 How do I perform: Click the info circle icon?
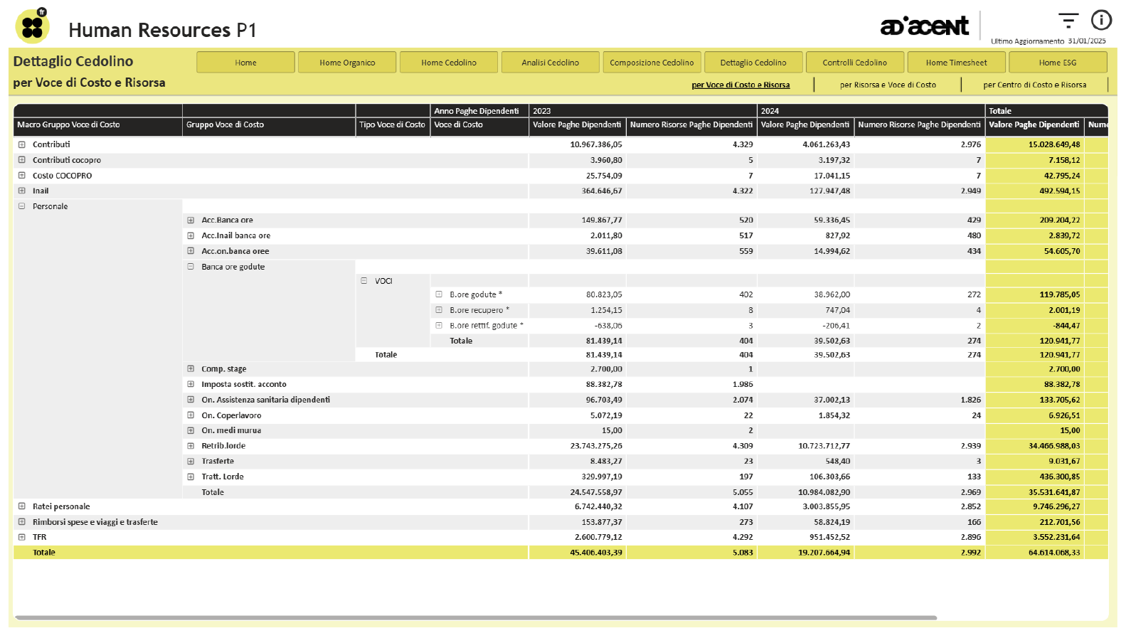tap(1101, 20)
